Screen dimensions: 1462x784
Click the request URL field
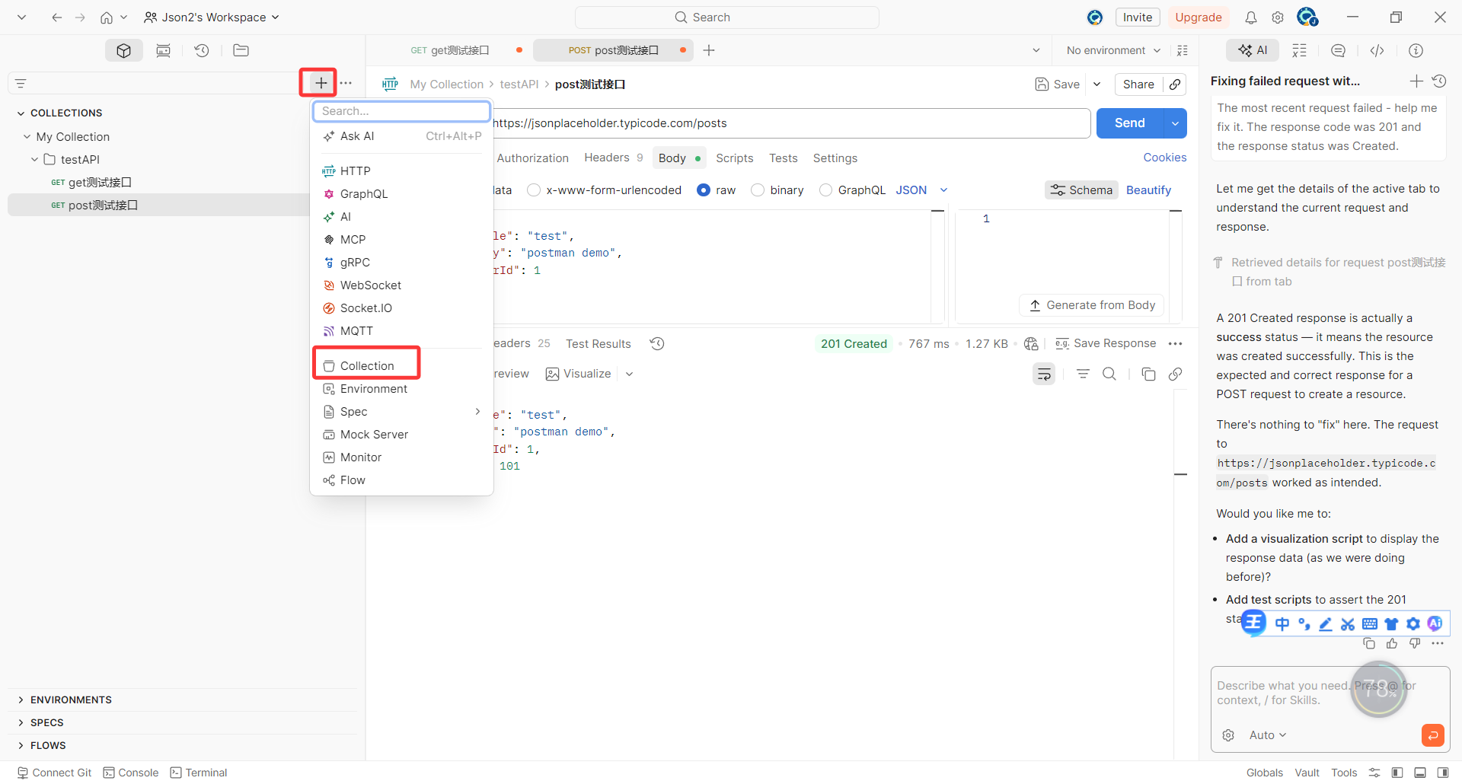(791, 123)
